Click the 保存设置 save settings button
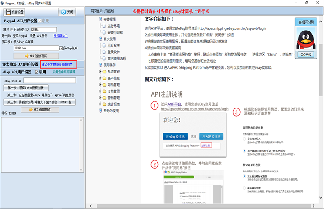Viewport: 328px width, 209px height. coord(14,12)
